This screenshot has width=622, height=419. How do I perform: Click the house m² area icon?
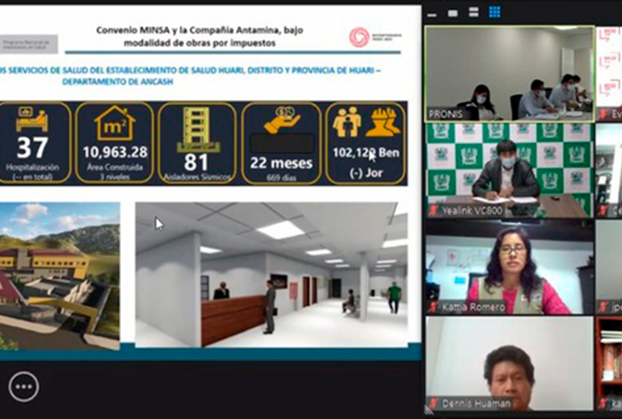pos(115,122)
